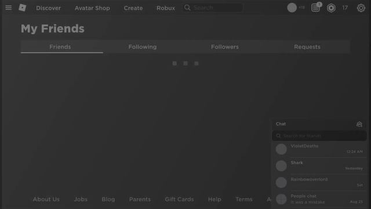Viewport: 371px width, 209px height.
Task: Open the Parents footer link
Action: pos(140,199)
